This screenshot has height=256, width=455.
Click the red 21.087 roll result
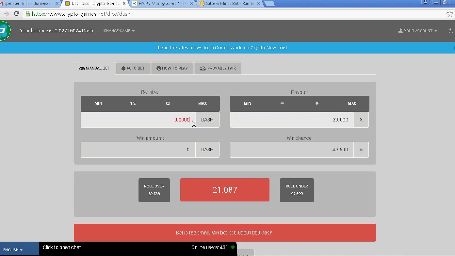[x=225, y=190]
